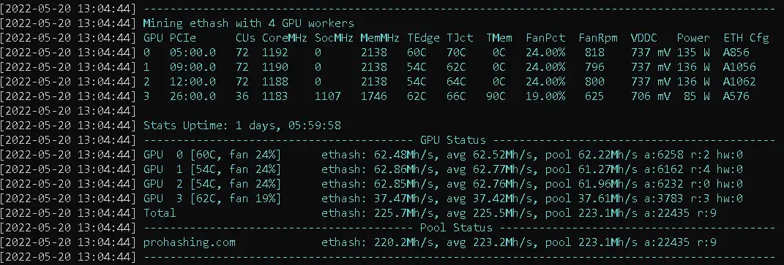This screenshot has height=265, width=784.
Task: Select the MemMHz column header
Action: click(380, 38)
